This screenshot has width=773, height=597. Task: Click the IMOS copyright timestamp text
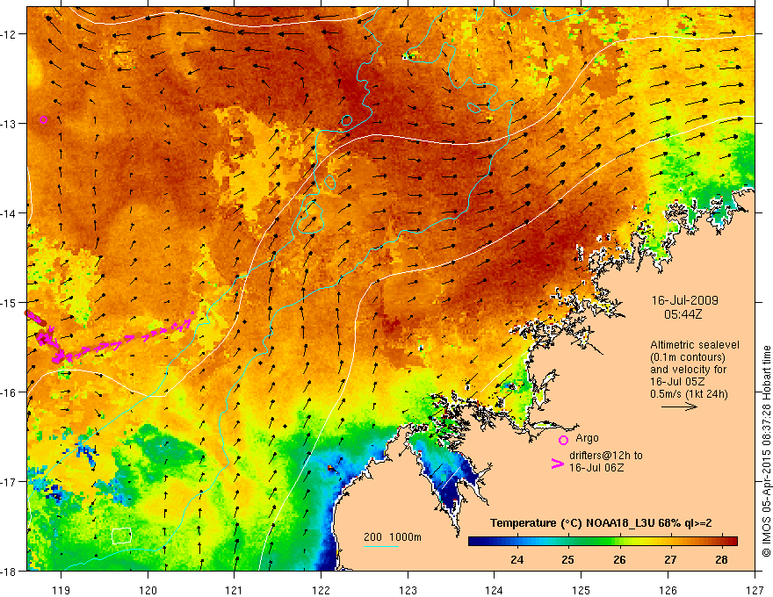[766, 452]
